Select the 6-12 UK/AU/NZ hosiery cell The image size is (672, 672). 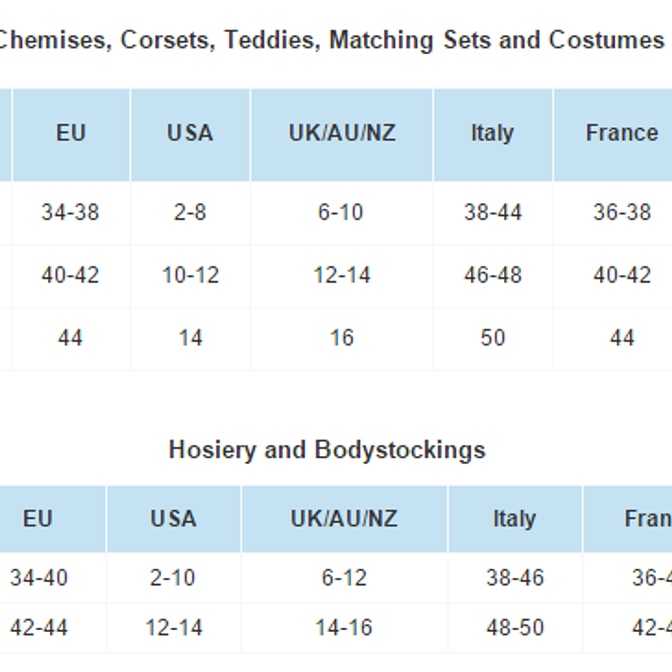coord(344,578)
